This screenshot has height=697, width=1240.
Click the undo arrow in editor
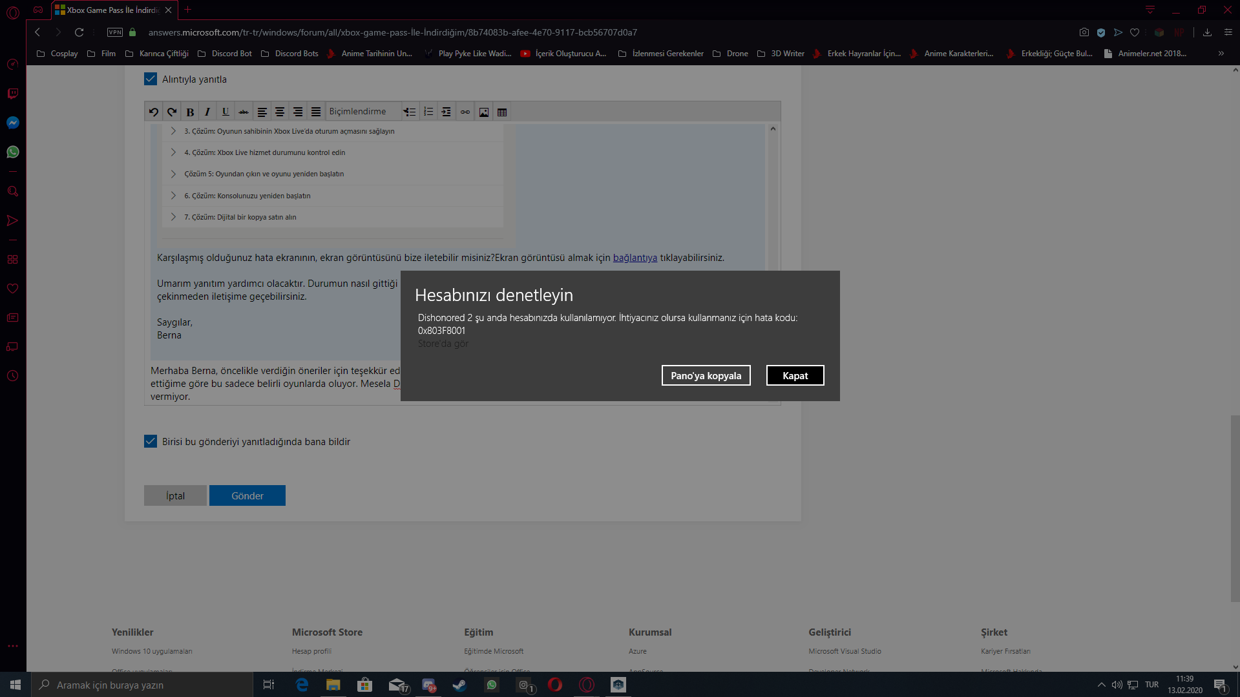tap(154, 112)
